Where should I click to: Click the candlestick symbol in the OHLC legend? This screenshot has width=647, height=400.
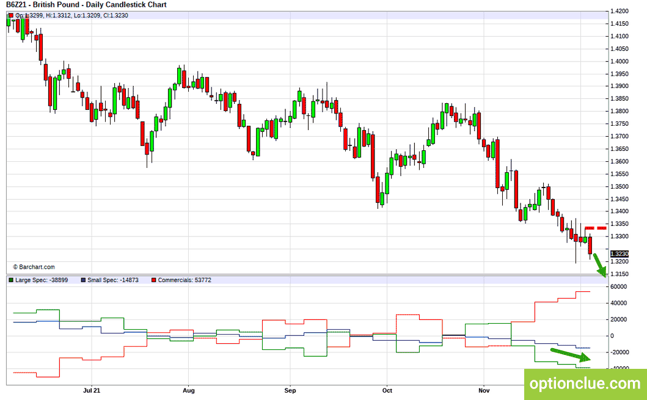pos(10,15)
